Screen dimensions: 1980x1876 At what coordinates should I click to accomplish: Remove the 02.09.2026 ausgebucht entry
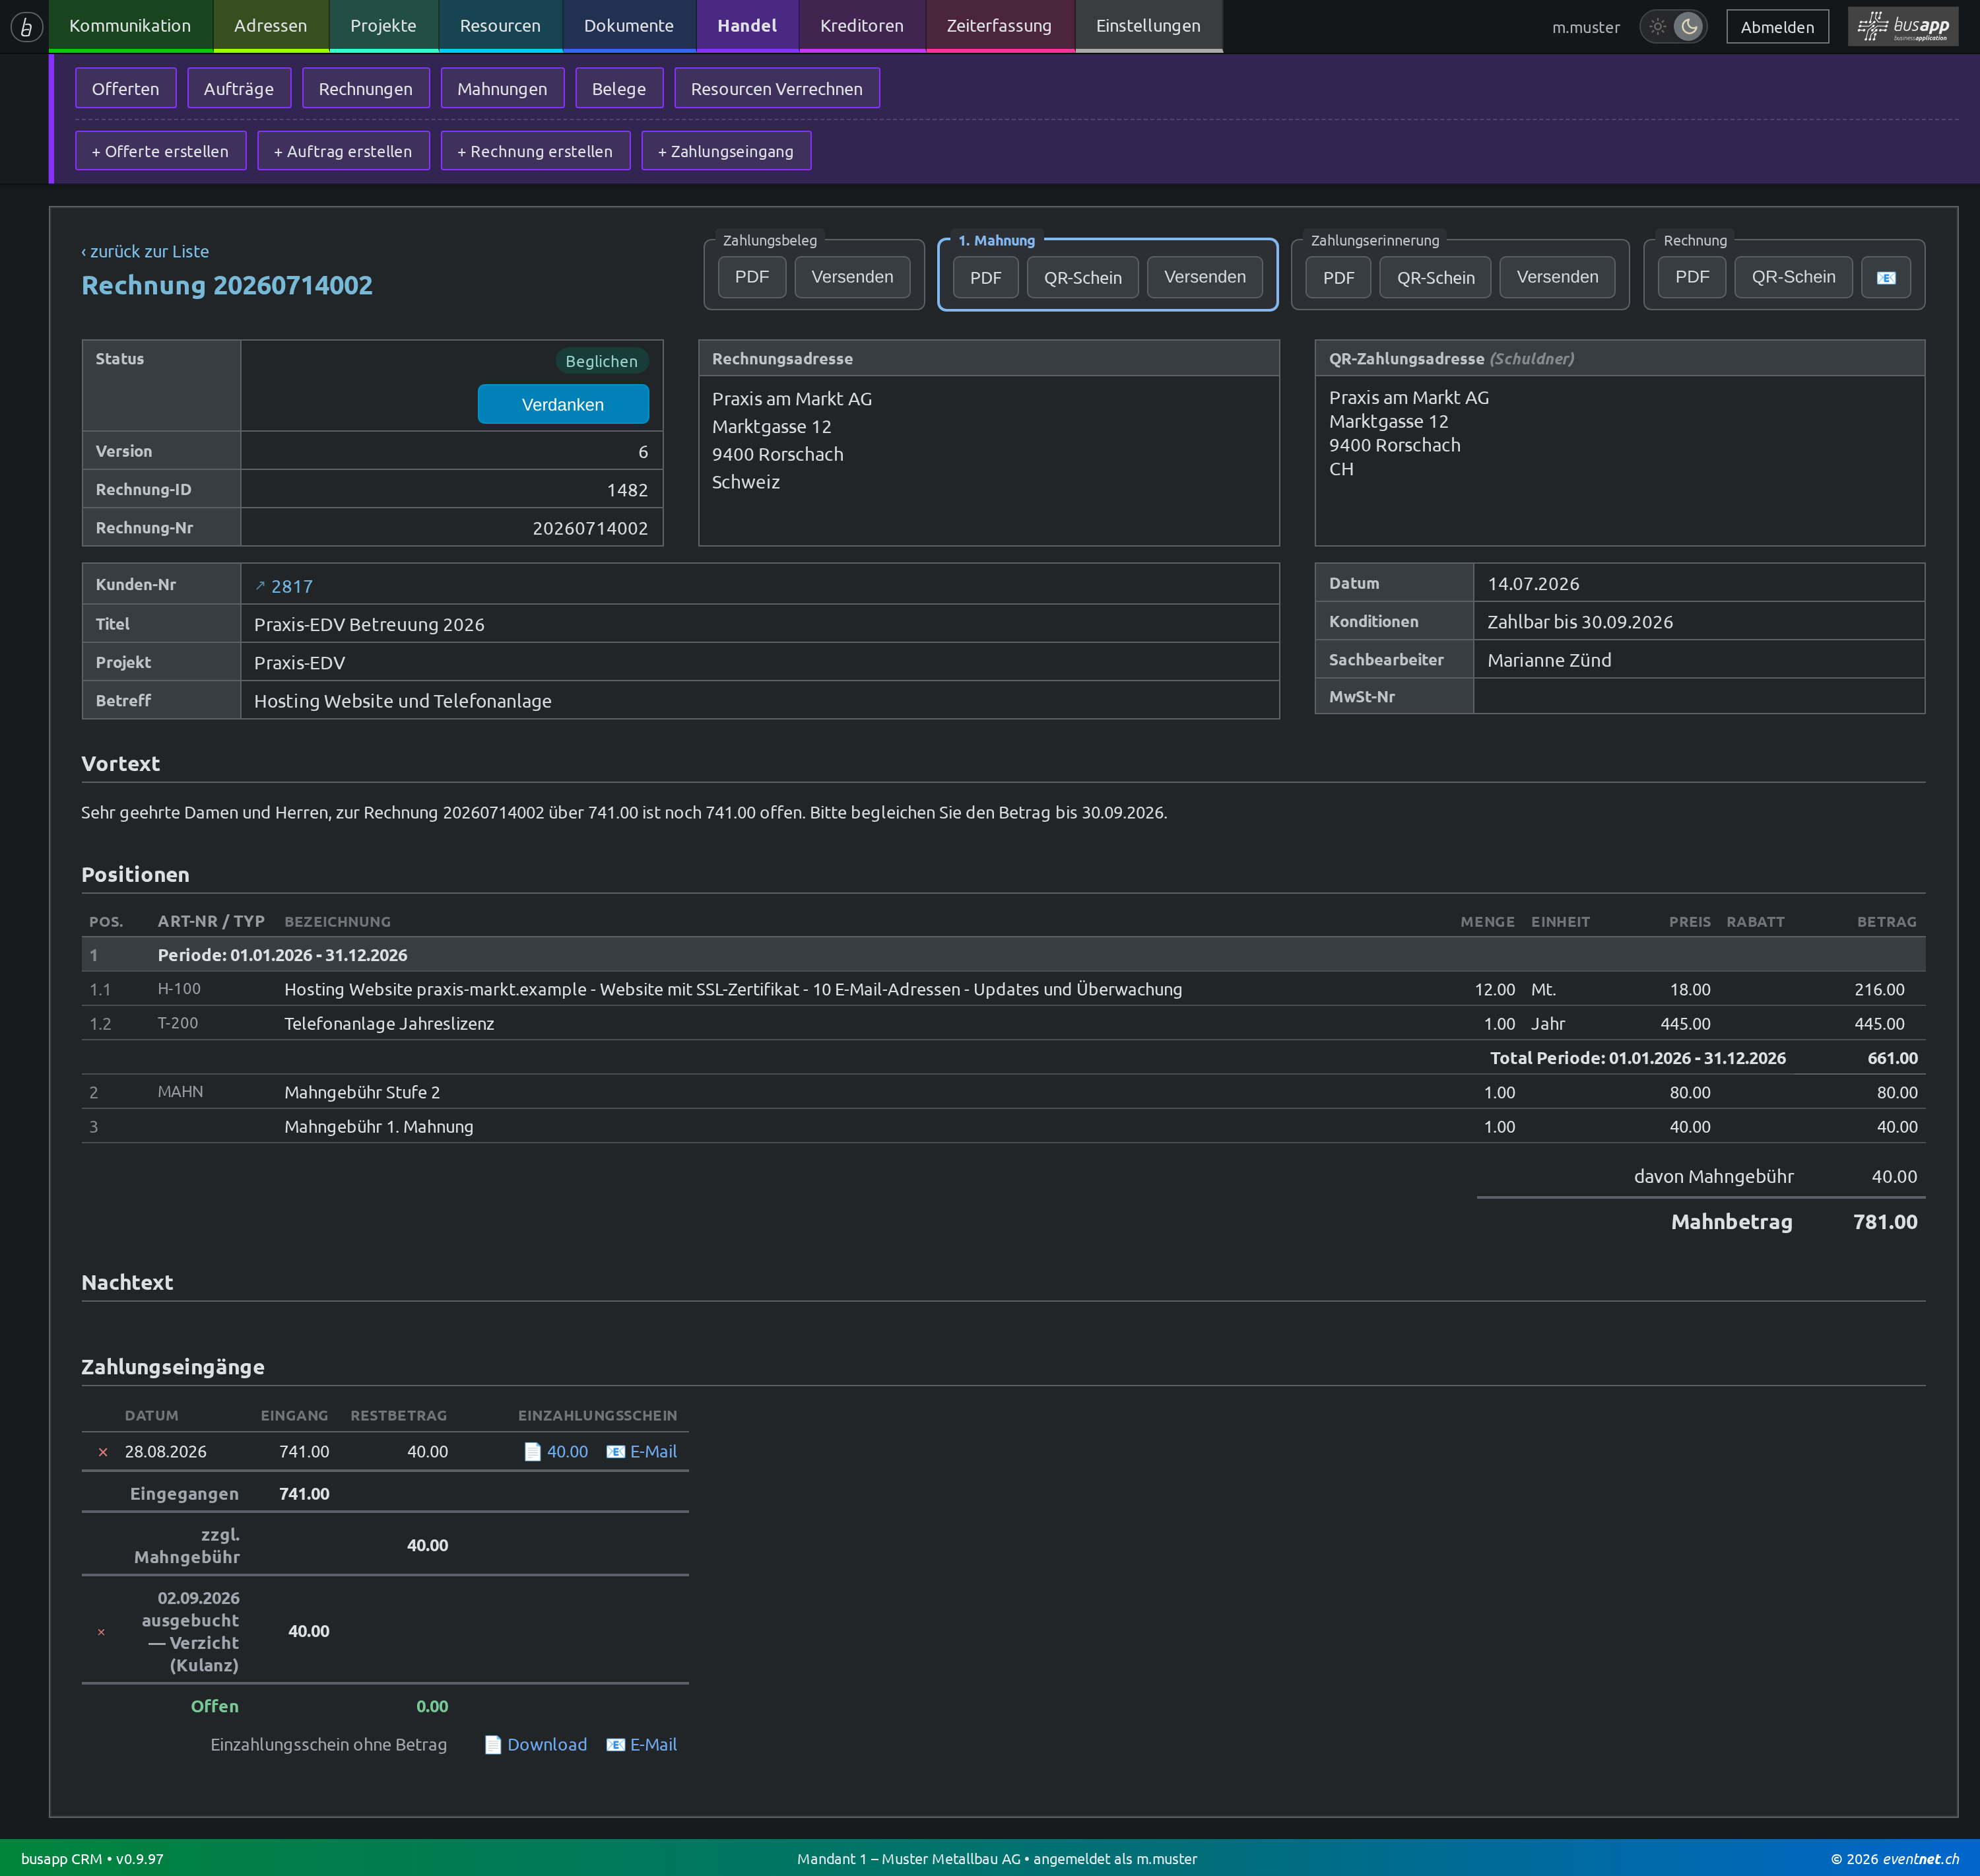click(101, 1632)
